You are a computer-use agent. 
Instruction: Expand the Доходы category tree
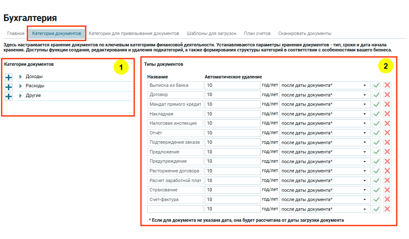(x=21, y=77)
